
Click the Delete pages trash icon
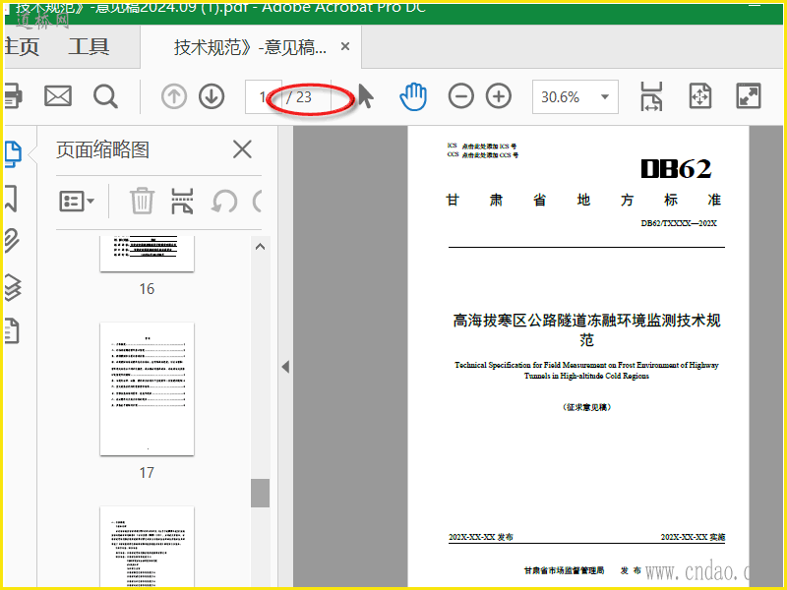tap(142, 201)
